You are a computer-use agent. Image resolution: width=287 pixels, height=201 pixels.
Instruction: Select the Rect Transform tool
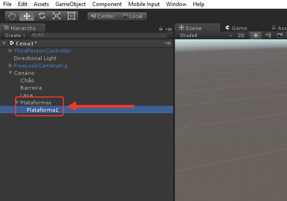pos(71,16)
